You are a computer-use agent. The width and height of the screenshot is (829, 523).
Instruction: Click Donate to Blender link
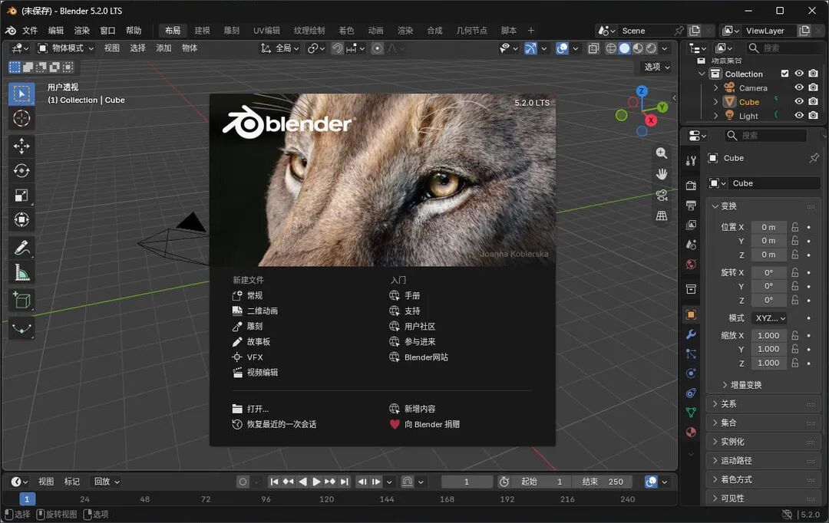(x=424, y=424)
